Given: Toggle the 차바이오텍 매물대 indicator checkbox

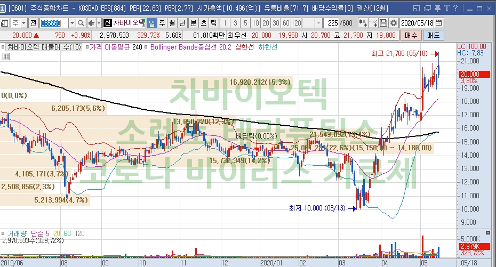Looking at the screenshot, I should click(x=3, y=47).
